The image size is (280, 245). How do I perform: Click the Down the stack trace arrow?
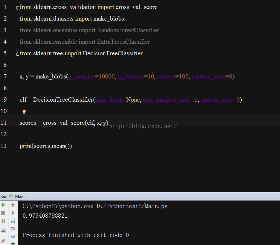tap(13, 213)
